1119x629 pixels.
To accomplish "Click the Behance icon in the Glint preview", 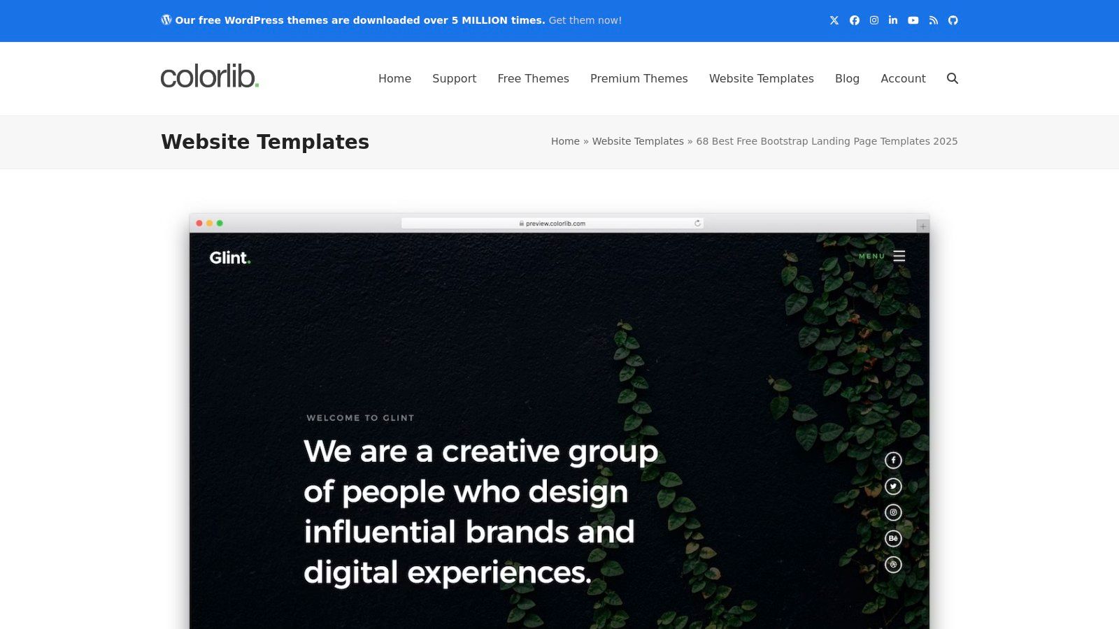I will [x=893, y=537].
